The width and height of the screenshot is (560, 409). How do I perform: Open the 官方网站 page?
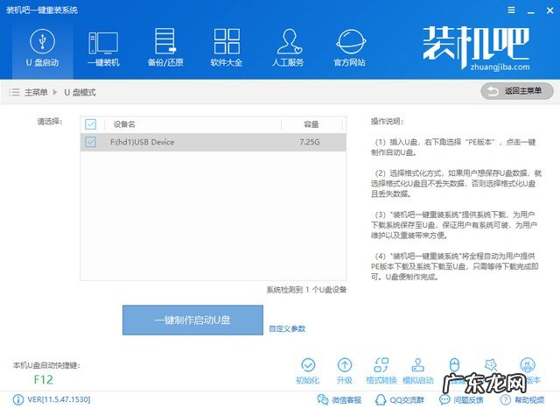(350, 48)
